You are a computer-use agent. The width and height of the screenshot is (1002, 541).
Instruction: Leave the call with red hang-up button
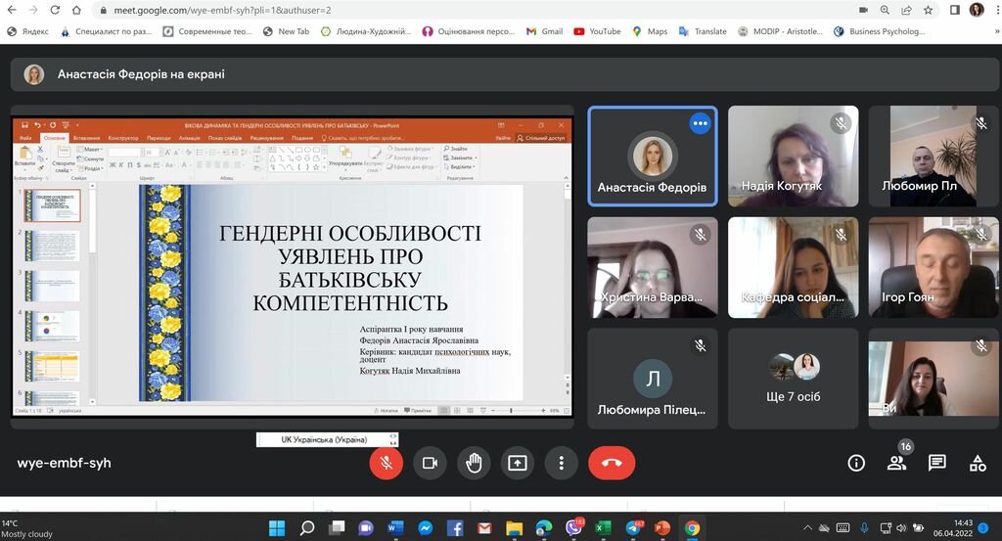pos(612,463)
